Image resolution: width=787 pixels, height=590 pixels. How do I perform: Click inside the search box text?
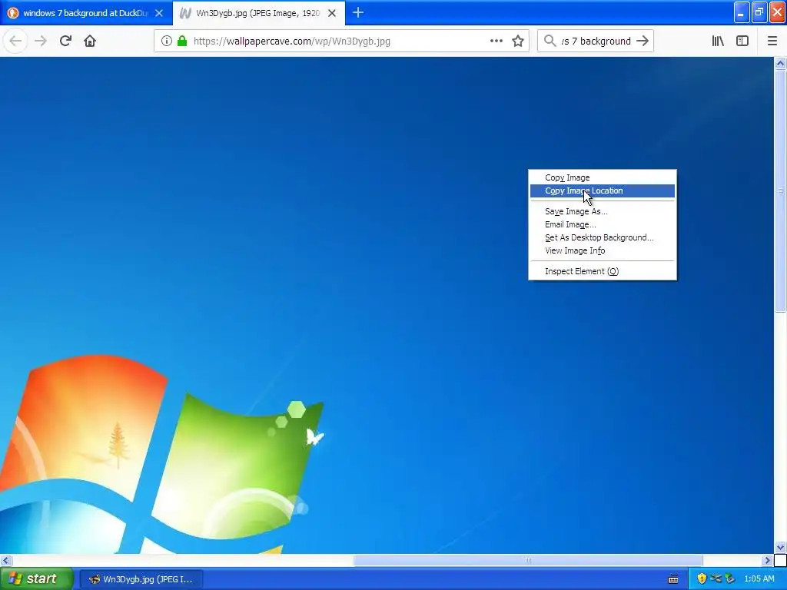[596, 41]
